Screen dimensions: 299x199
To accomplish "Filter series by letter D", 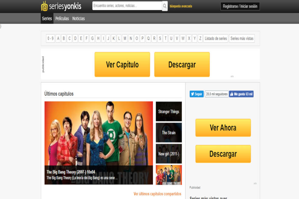I will [75, 39].
